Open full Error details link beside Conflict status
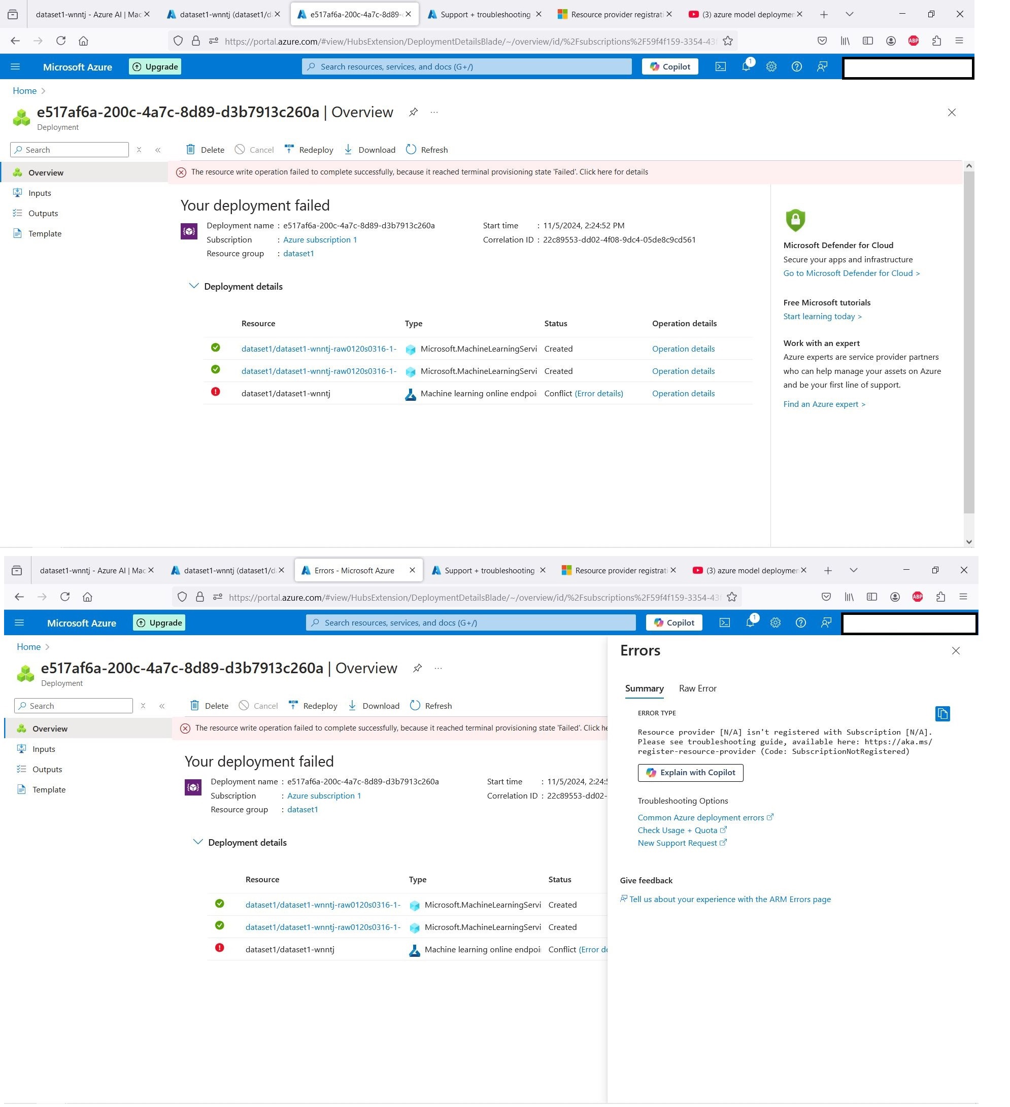Image resolution: width=1010 pixels, height=1107 pixels. pyautogui.click(x=598, y=394)
